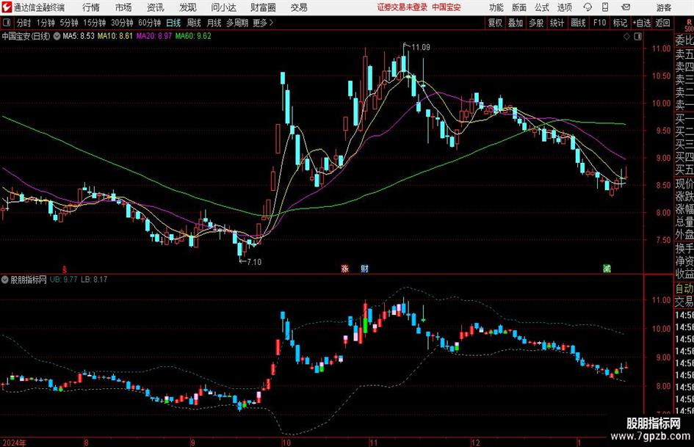Open the 选项 menu
The width and height of the screenshot is (694, 447).
(x=564, y=7)
